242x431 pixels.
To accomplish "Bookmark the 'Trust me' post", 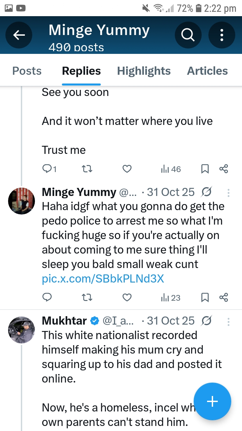I will pyautogui.click(x=205, y=169).
